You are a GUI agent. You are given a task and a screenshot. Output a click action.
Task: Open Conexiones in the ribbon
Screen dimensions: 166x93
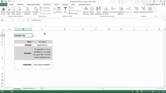click(x=45, y=8)
